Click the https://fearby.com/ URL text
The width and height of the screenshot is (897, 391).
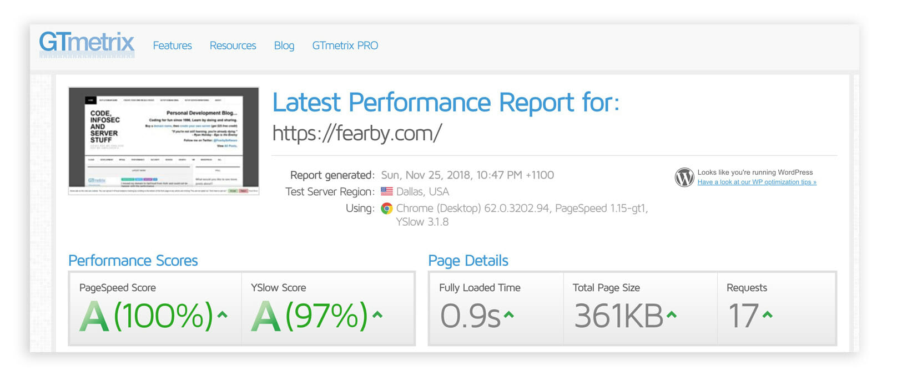click(x=357, y=133)
